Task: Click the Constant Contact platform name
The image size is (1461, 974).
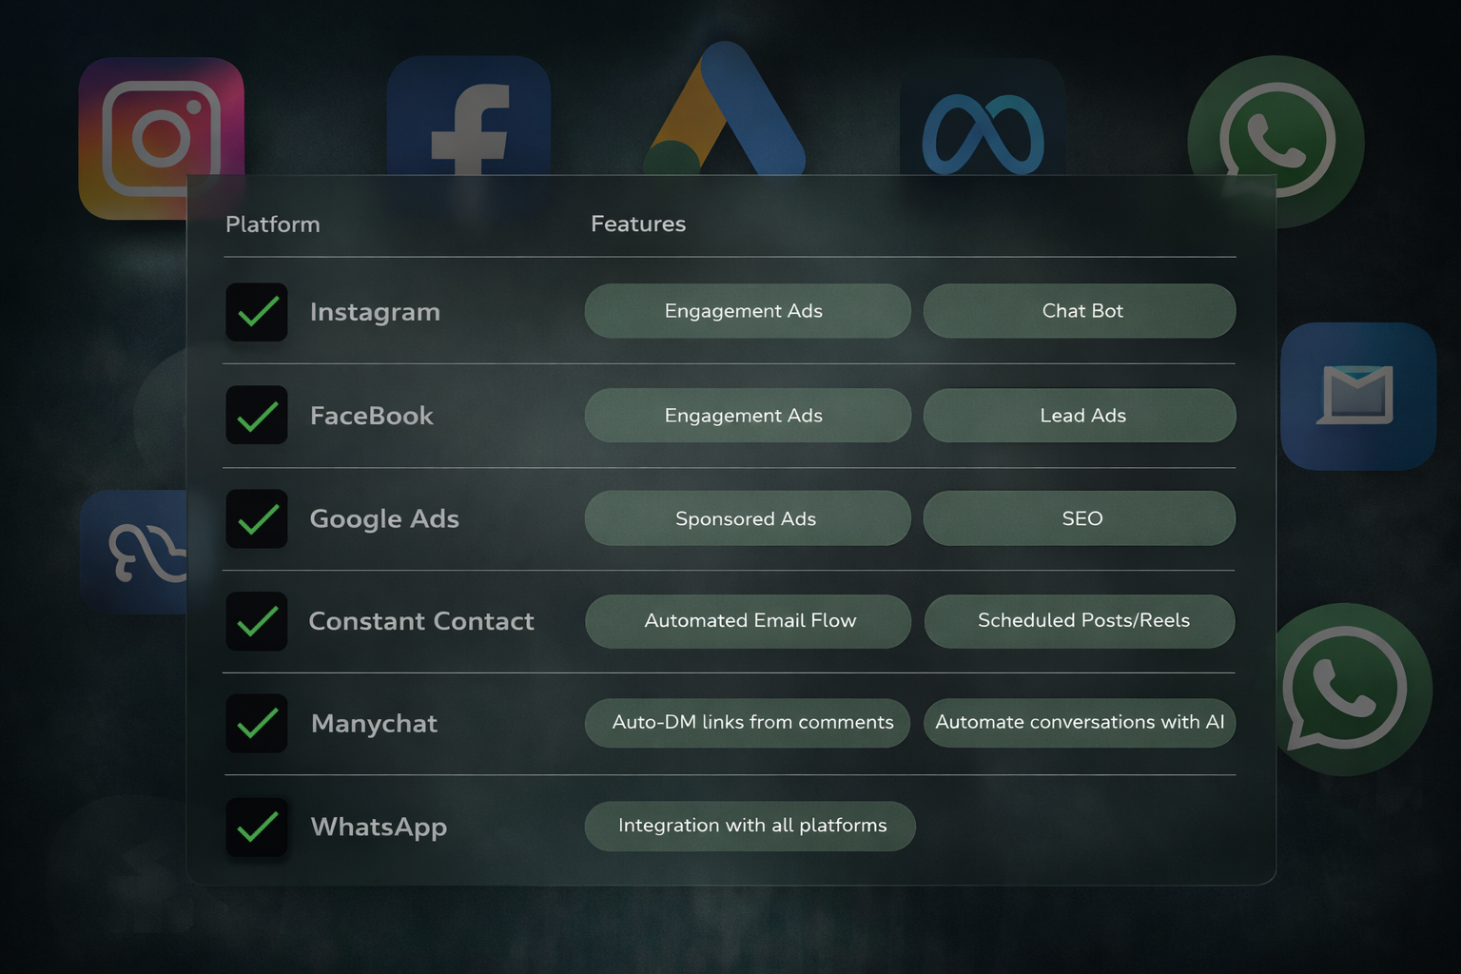Action: click(421, 621)
